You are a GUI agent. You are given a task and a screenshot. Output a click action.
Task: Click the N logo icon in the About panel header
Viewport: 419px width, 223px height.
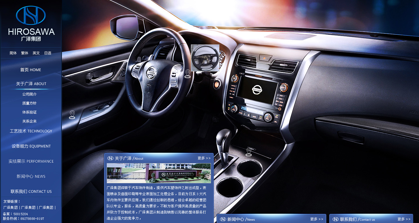pos(110,158)
